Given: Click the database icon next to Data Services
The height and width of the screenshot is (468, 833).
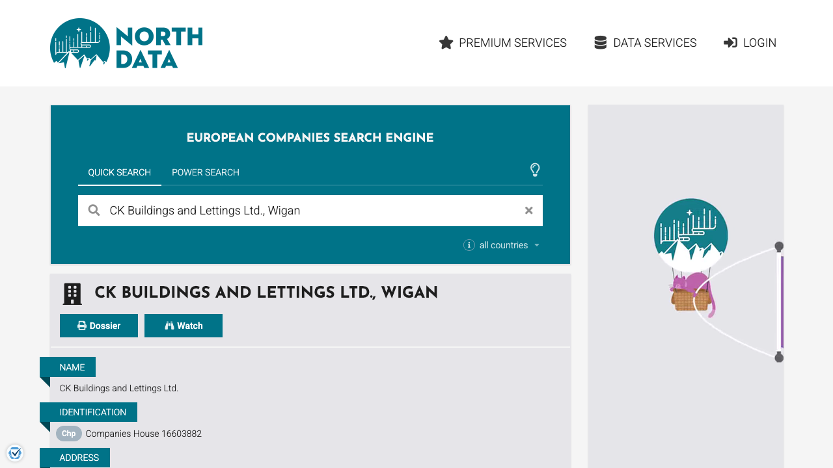Looking at the screenshot, I should click(599, 42).
